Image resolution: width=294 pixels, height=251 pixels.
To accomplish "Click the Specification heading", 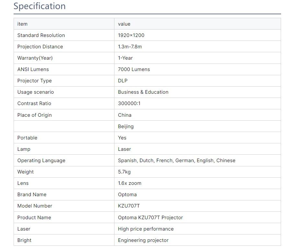I will click(40, 6).
